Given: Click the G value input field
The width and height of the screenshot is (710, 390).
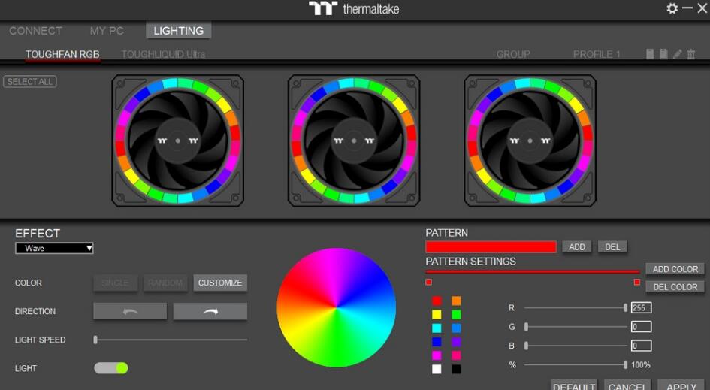Looking at the screenshot, I should coord(641,327).
